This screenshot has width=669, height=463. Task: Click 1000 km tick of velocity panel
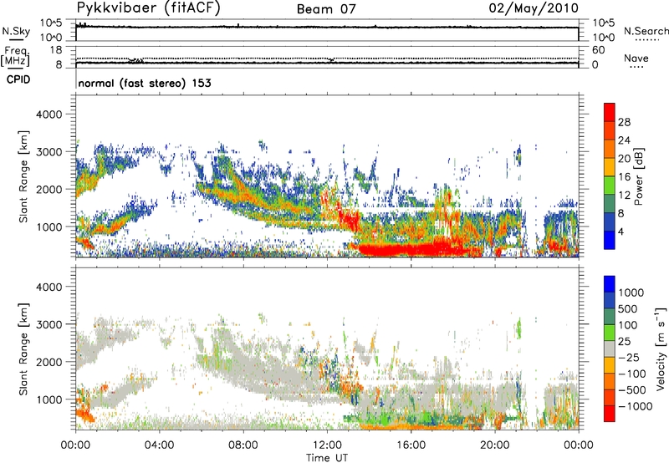[49, 399]
